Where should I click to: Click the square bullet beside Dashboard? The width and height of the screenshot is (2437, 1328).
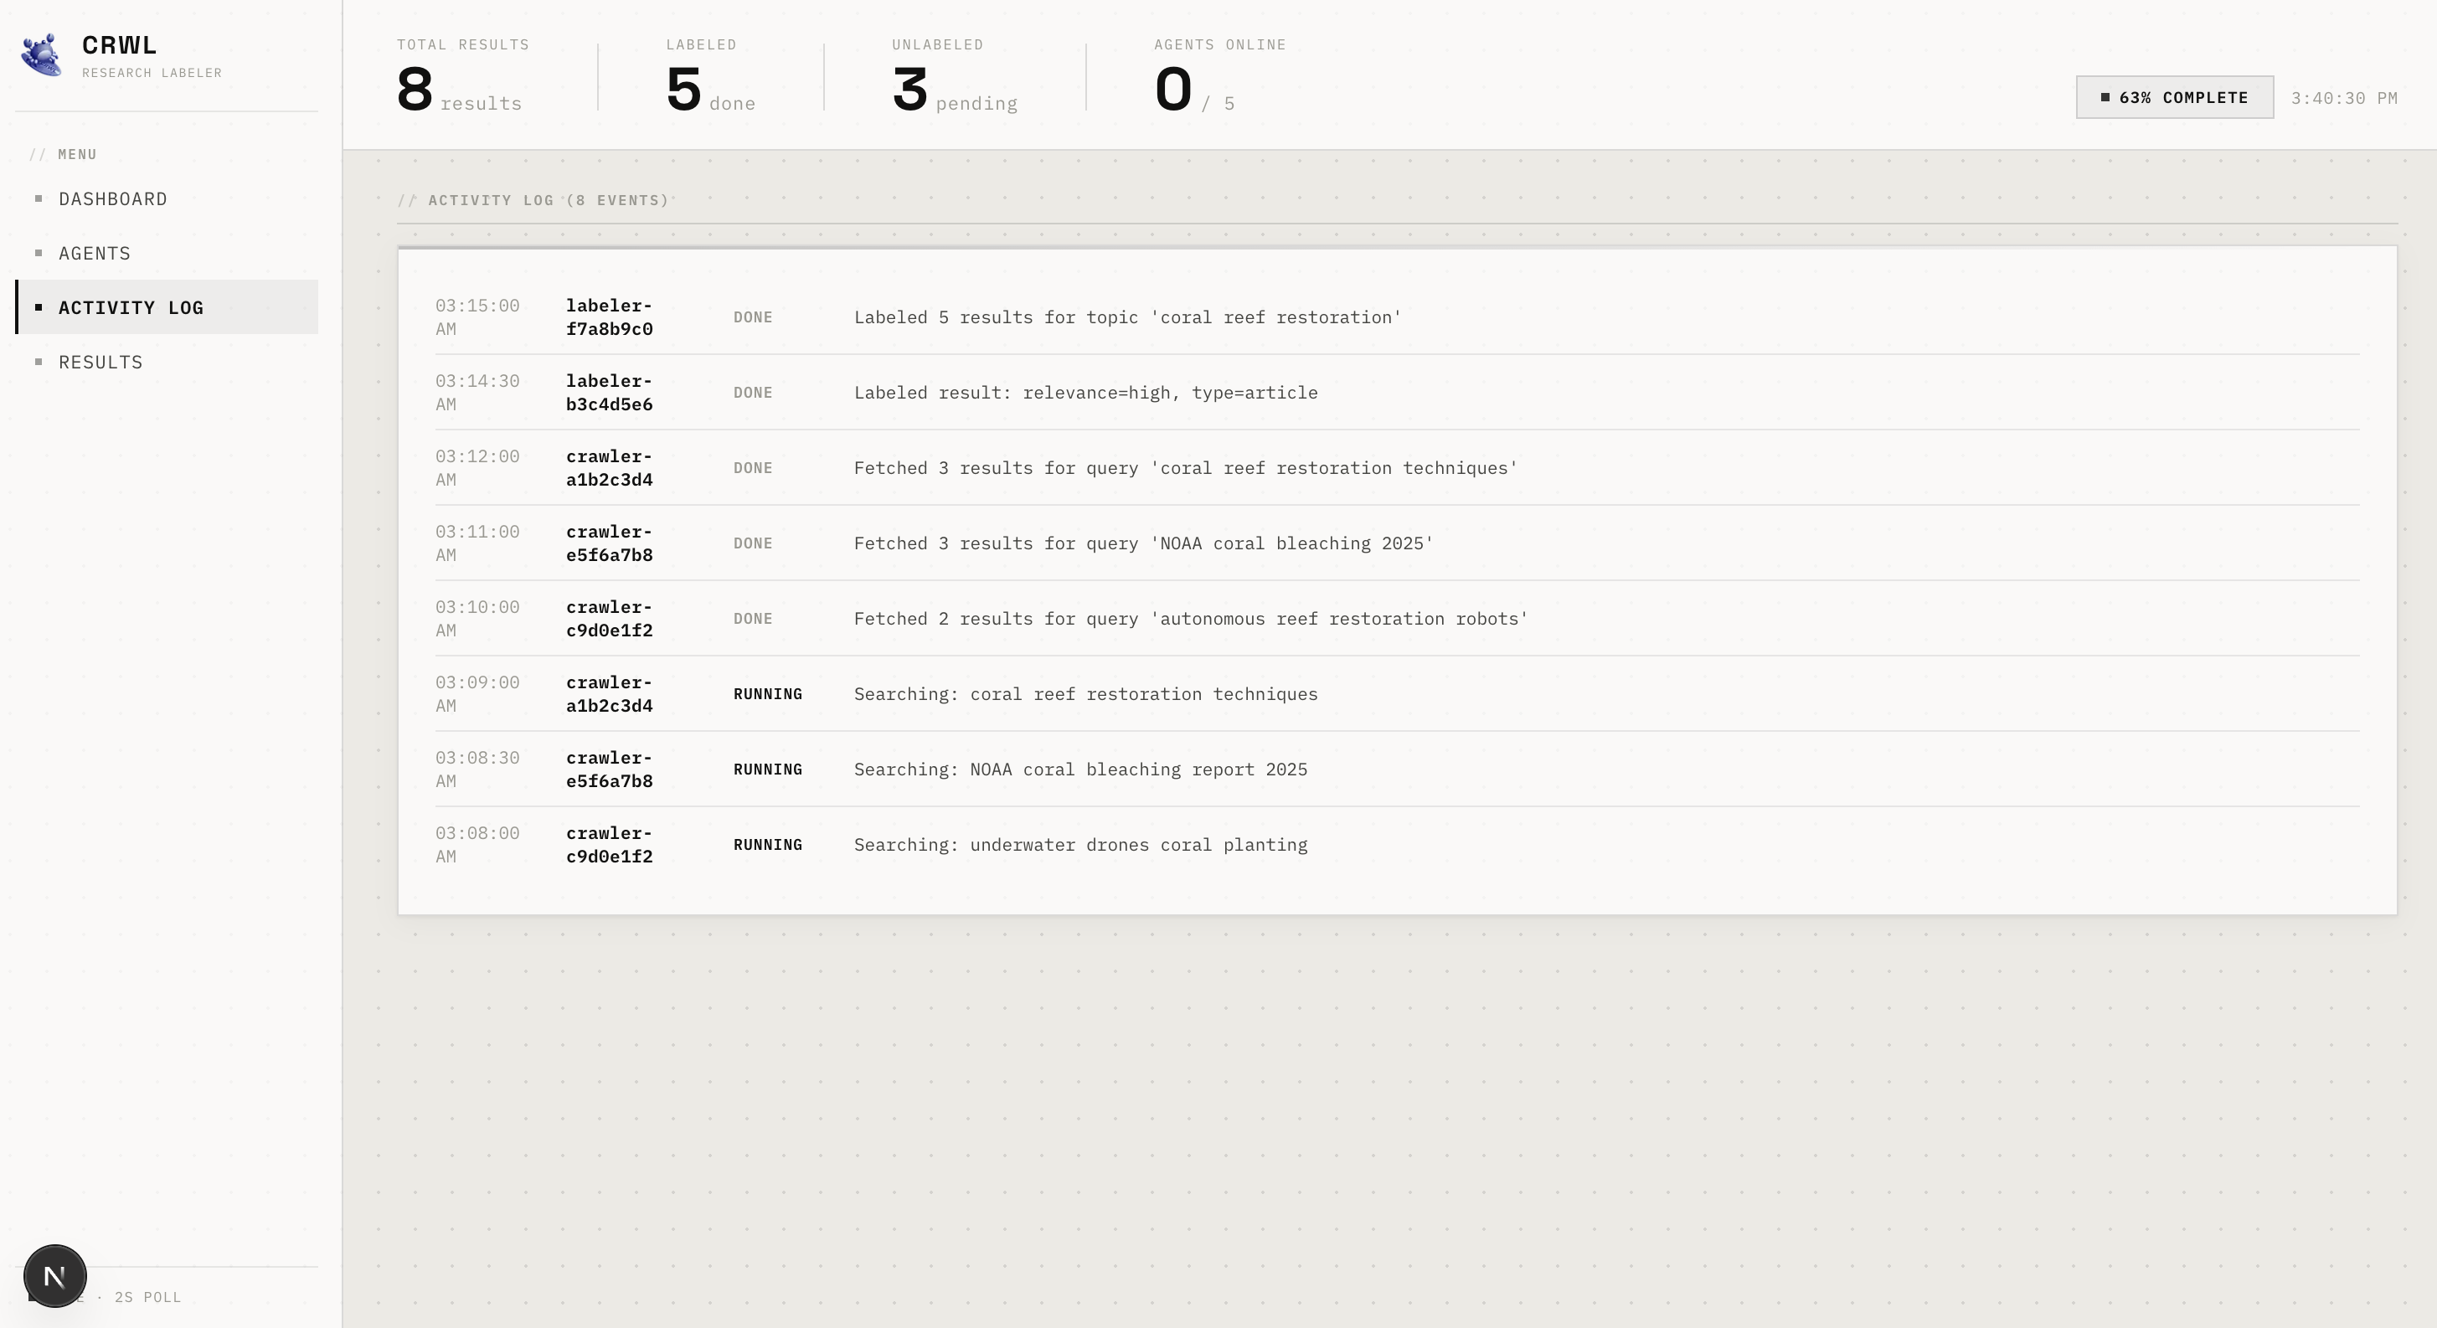(39, 198)
